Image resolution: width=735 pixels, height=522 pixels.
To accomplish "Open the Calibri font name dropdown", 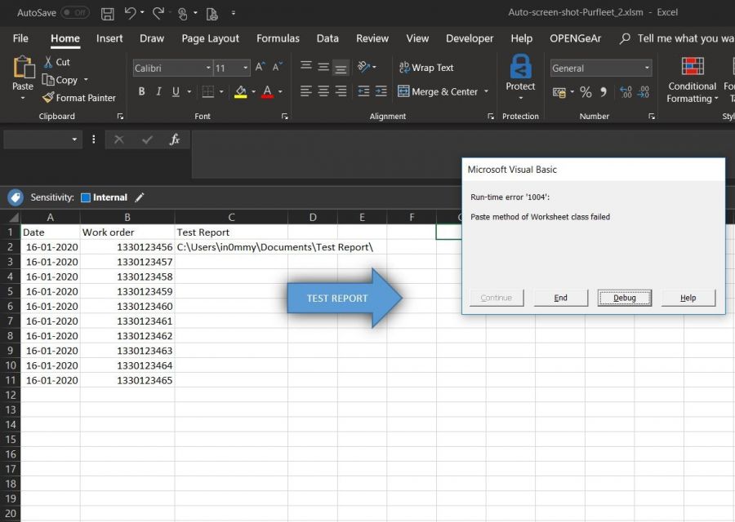I will click(x=208, y=68).
